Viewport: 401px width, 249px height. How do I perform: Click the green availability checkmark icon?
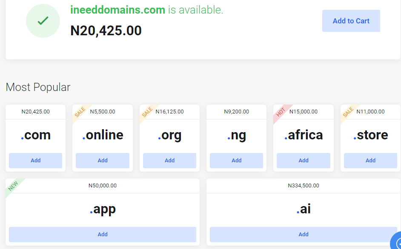(43, 21)
